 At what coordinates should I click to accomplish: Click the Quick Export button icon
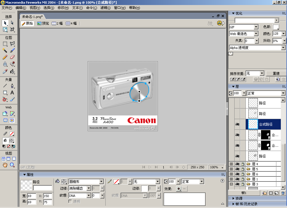[x=221, y=23]
